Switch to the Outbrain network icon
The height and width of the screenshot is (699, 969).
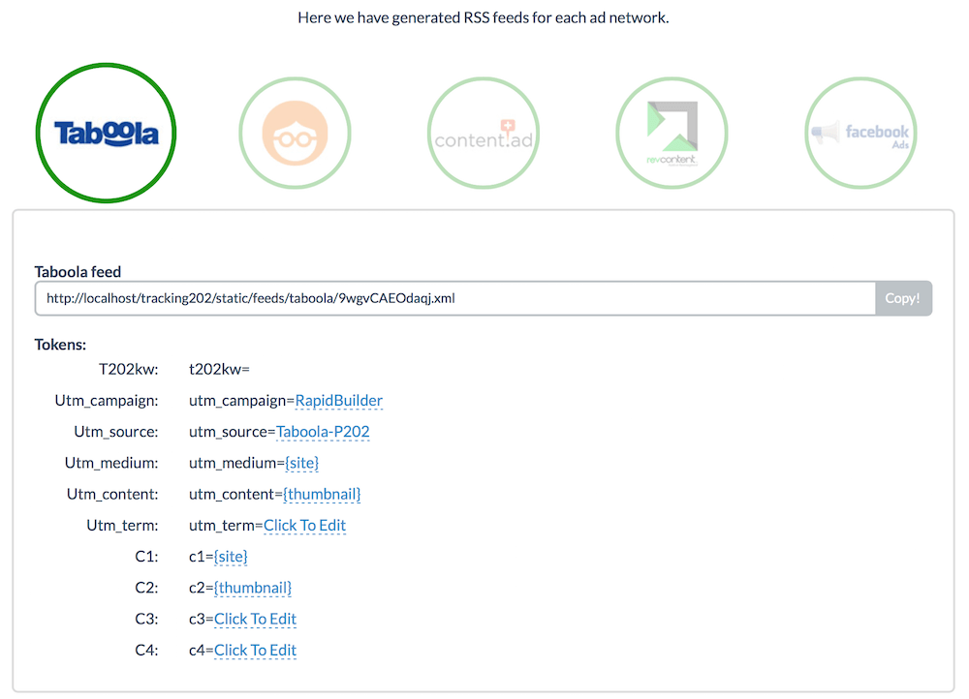[x=295, y=133]
